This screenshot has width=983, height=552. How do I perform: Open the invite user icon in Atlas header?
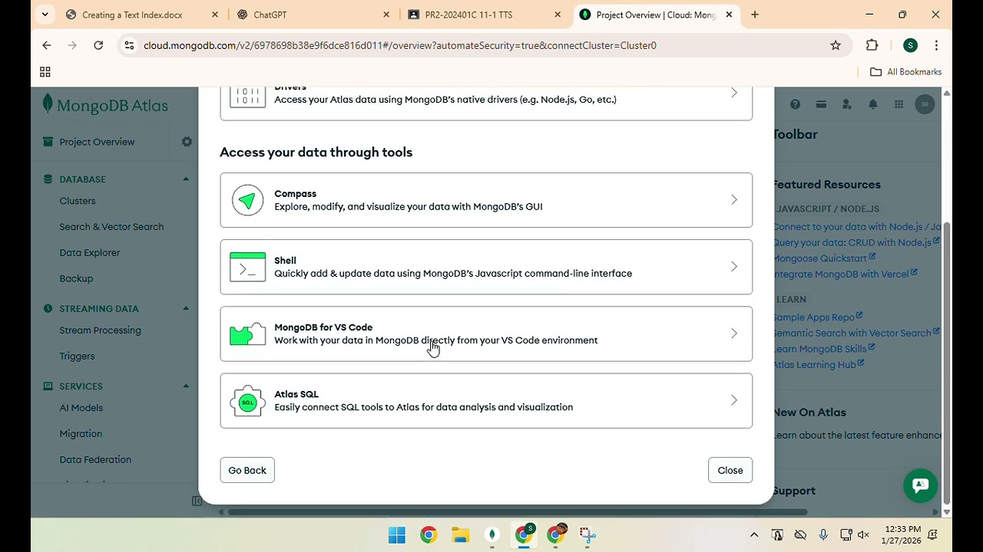pyautogui.click(x=846, y=104)
